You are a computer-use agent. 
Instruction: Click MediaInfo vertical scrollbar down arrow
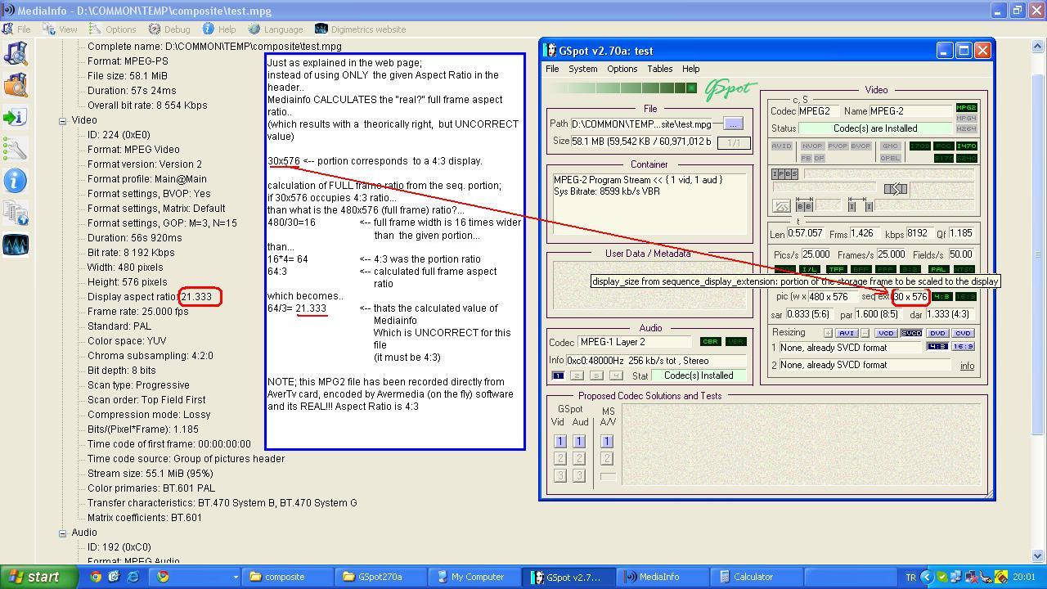pyautogui.click(x=1039, y=556)
